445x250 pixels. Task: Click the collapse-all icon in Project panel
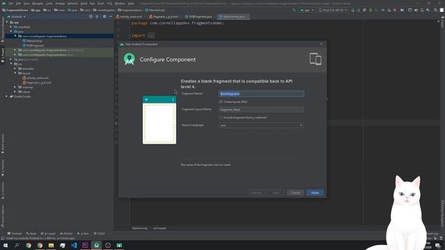[97, 17]
